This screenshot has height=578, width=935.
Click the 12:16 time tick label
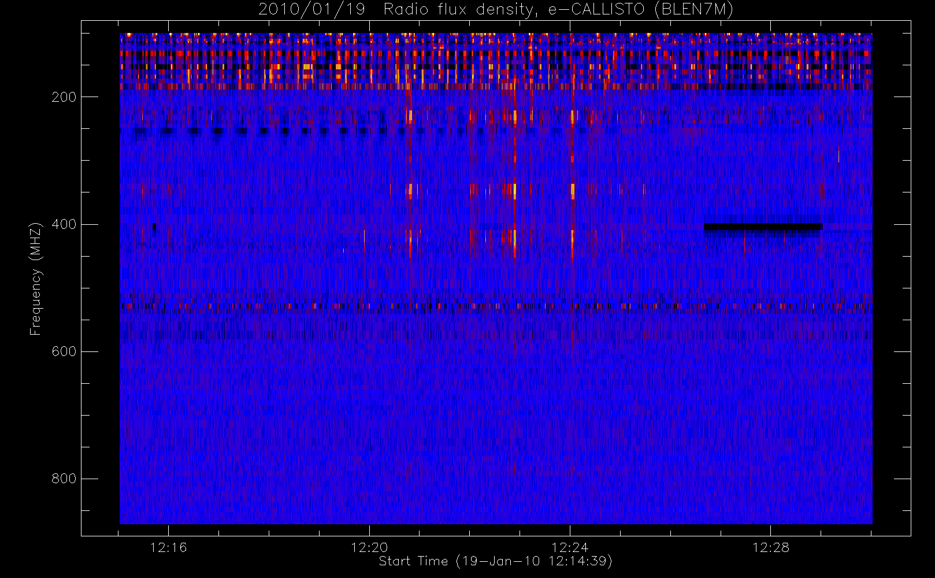pyautogui.click(x=168, y=547)
